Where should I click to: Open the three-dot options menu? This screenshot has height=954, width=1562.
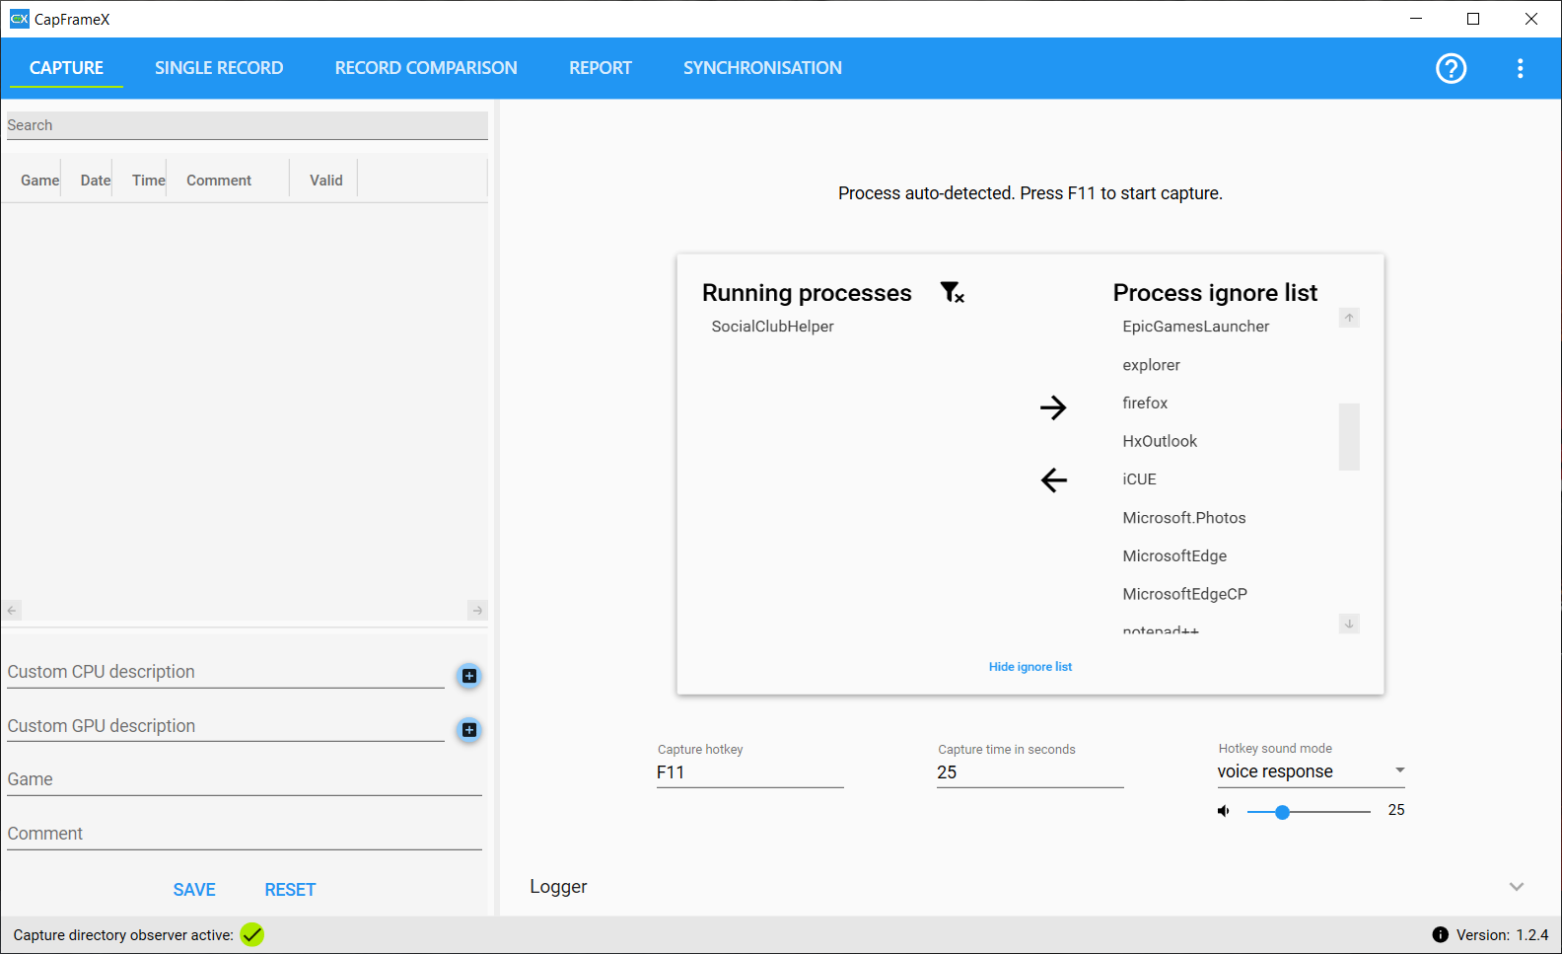tap(1520, 68)
